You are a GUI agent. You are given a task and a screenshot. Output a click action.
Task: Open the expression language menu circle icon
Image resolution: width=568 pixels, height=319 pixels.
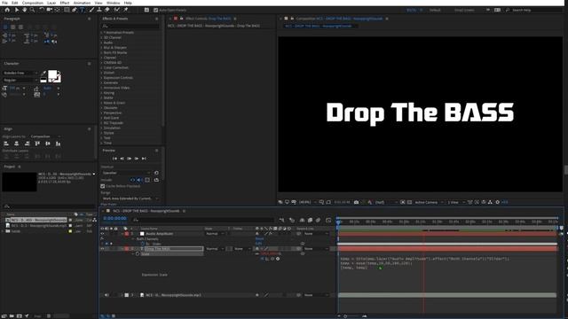point(278,259)
